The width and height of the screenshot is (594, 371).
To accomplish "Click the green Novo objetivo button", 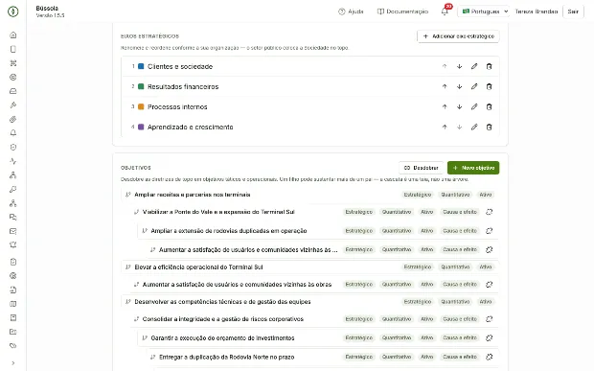I will click(x=473, y=168).
